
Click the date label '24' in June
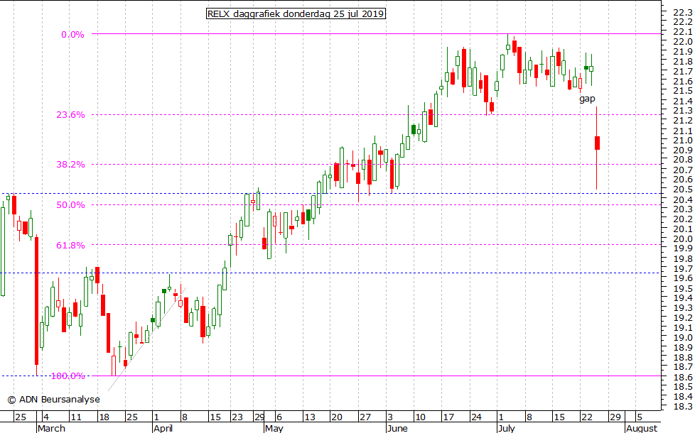coord(476,417)
